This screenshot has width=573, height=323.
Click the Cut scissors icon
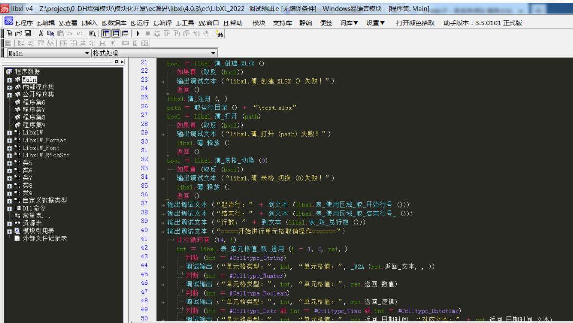(41, 33)
